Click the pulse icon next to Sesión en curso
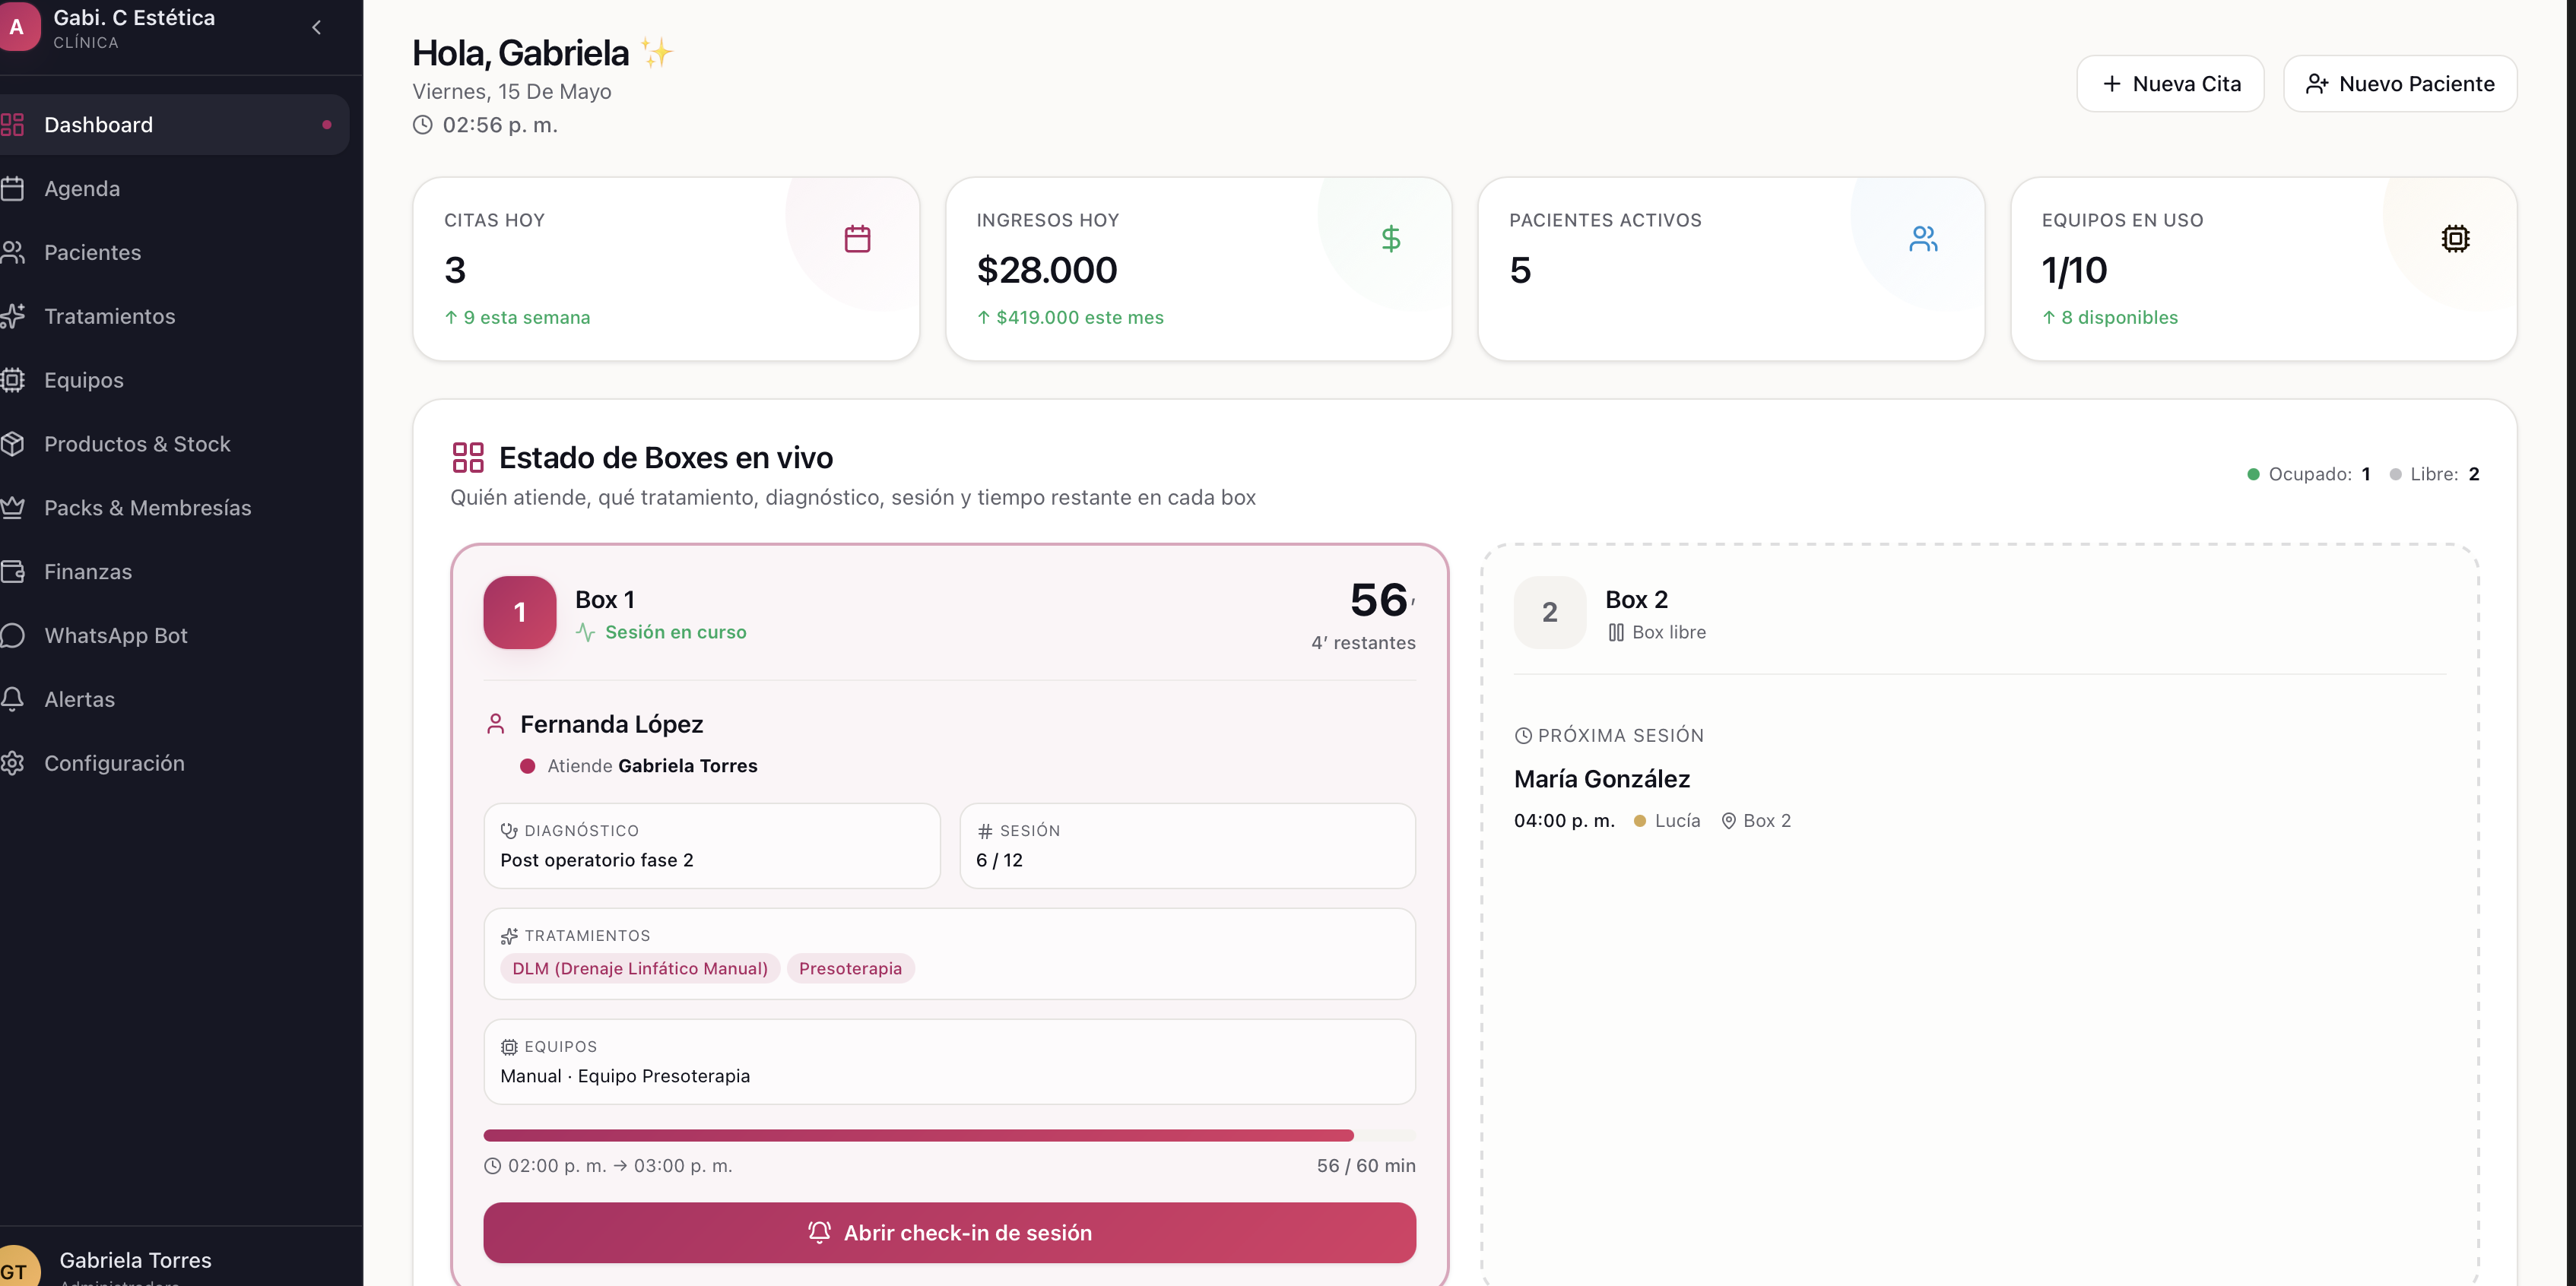 (586, 633)
